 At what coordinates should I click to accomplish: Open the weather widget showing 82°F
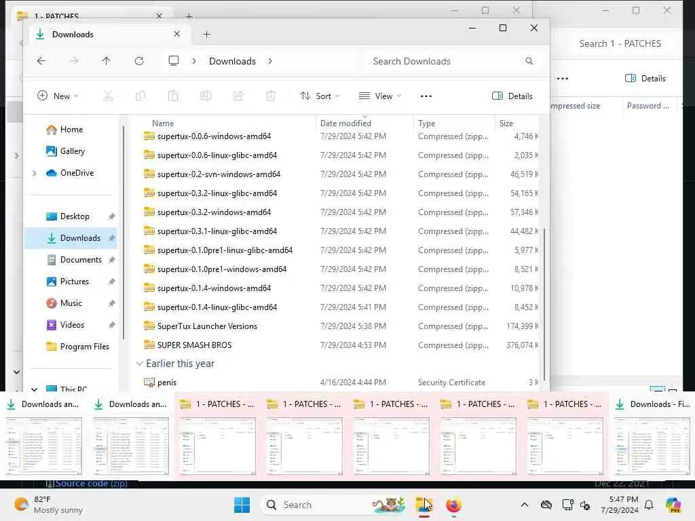click(49, 505)
